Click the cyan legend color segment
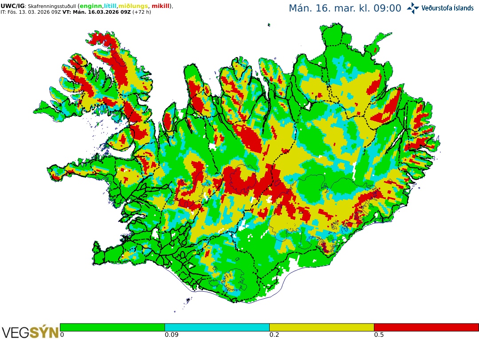This screenshot has width=479, height=339. click(217, 327)
